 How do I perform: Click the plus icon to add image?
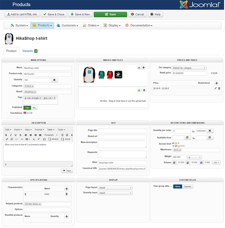tap(144, 67)
